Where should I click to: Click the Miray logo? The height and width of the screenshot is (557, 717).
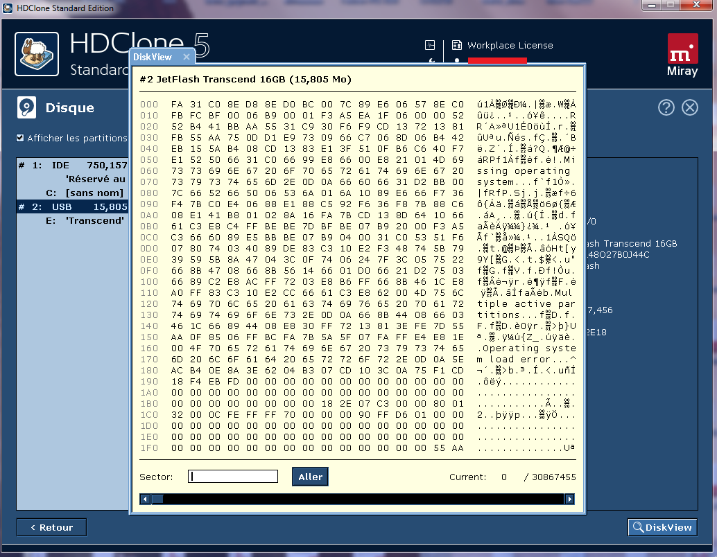(682, 55)
